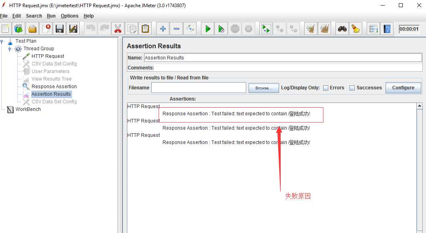The width and height of the screenshot is (426, 233).
Task: Open the Search menu
Action: tap(34, 16)
